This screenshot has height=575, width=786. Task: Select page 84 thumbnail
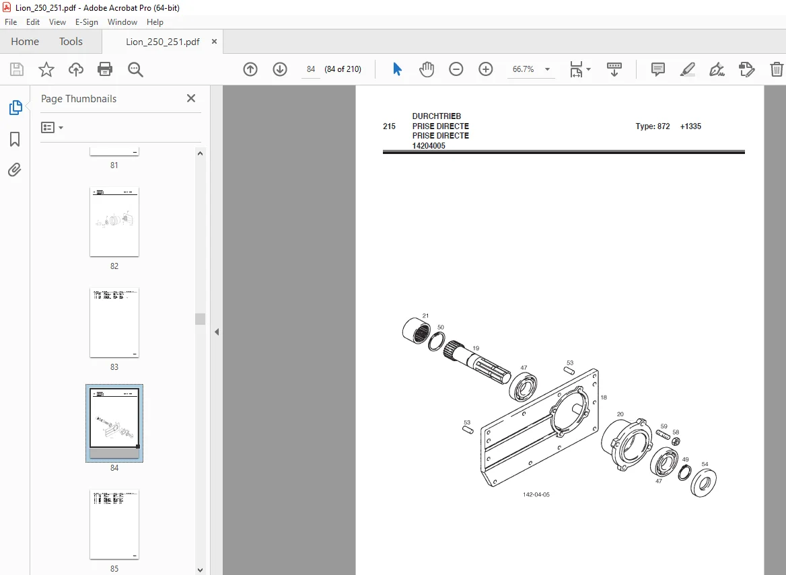click(x=114, y=423)
